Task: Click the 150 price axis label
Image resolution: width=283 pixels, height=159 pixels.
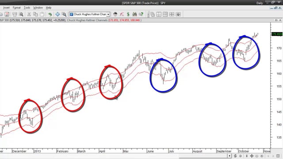Action: pos(279,99)
